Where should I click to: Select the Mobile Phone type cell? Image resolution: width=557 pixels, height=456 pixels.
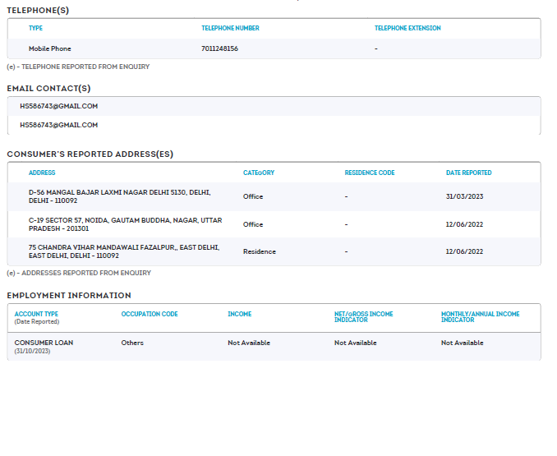[x=49, y=48]
